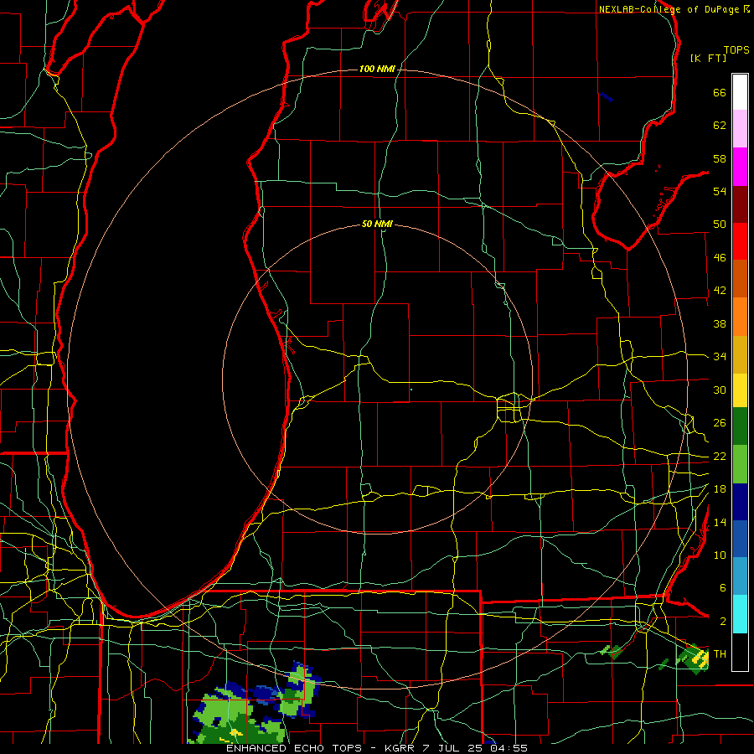The image size is (754, 754).
Task: Click the '6' legend value
Action: [x=722, y=588]
